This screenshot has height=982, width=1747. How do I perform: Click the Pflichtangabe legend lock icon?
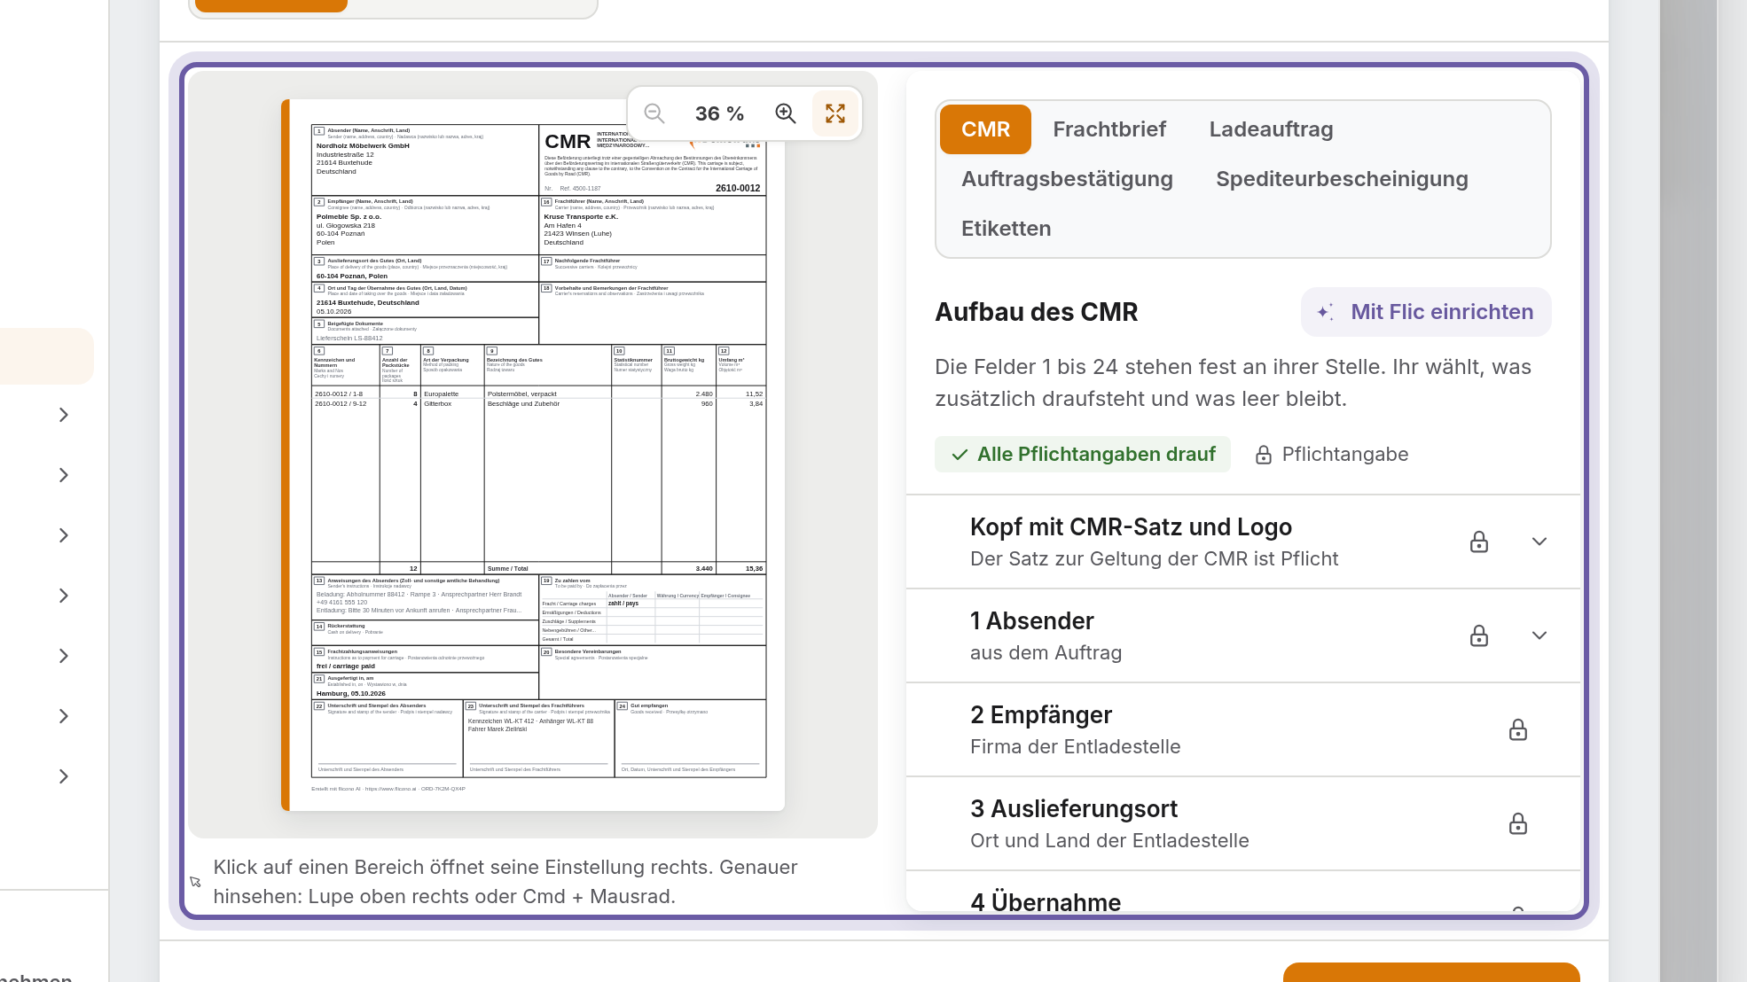[1264, 455]
